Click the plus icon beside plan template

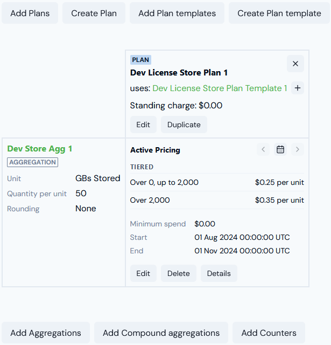pyautogui.click(x=298, y=88)
